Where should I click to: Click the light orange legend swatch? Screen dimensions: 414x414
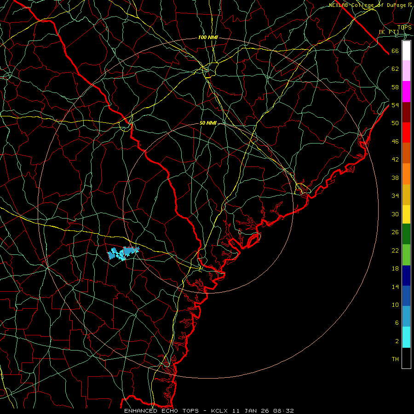pos(406,174)
